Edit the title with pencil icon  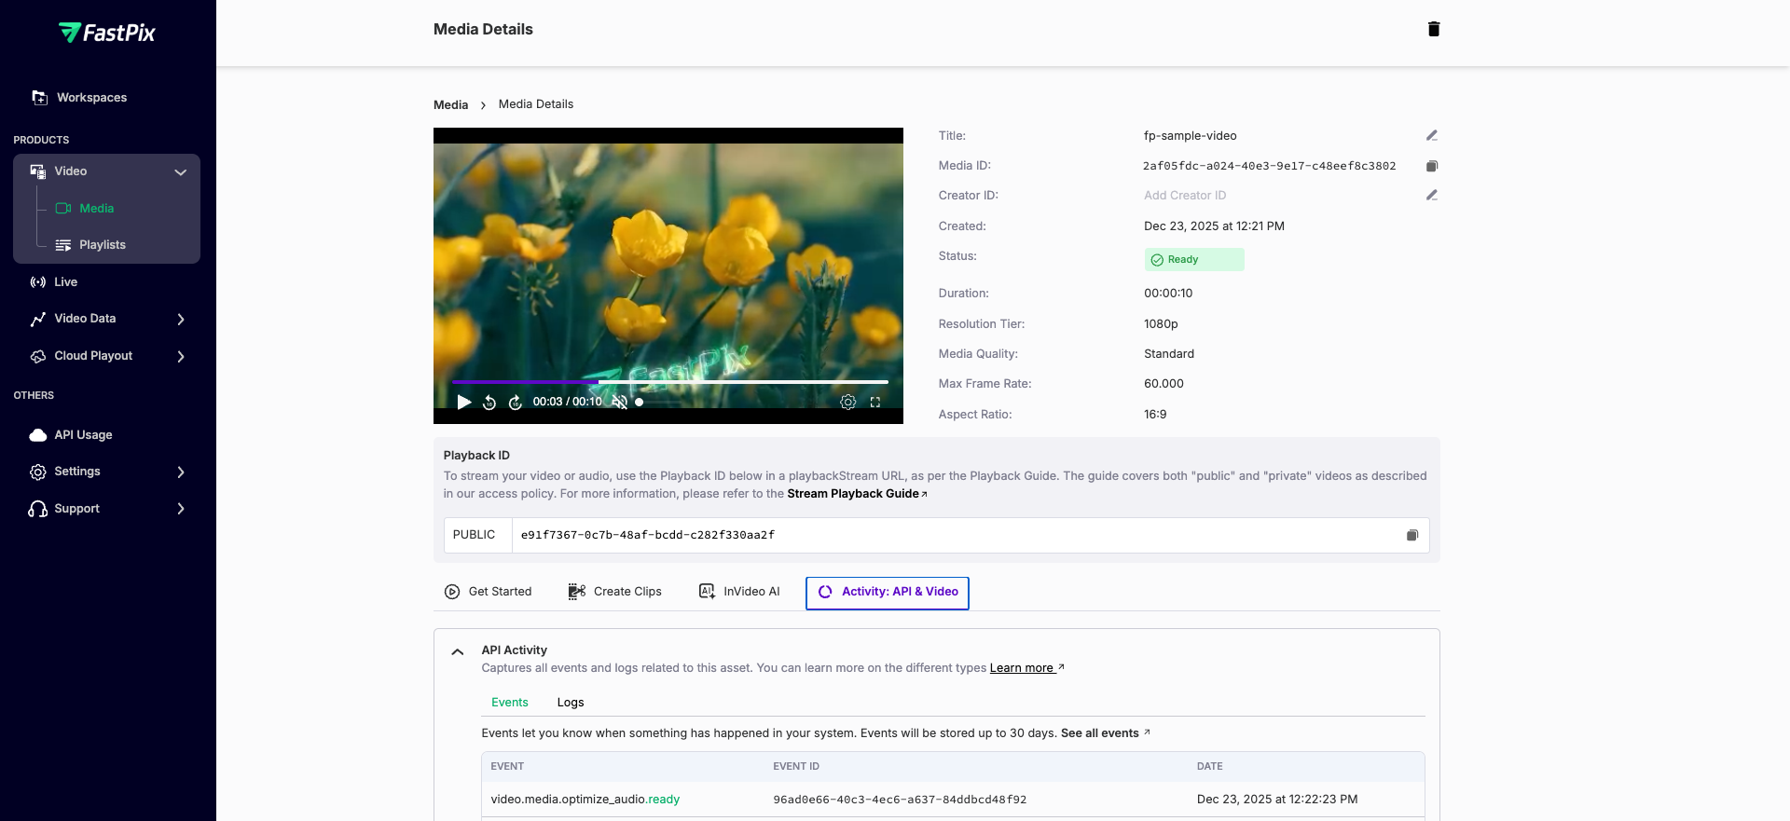[x=1432, y=135]
